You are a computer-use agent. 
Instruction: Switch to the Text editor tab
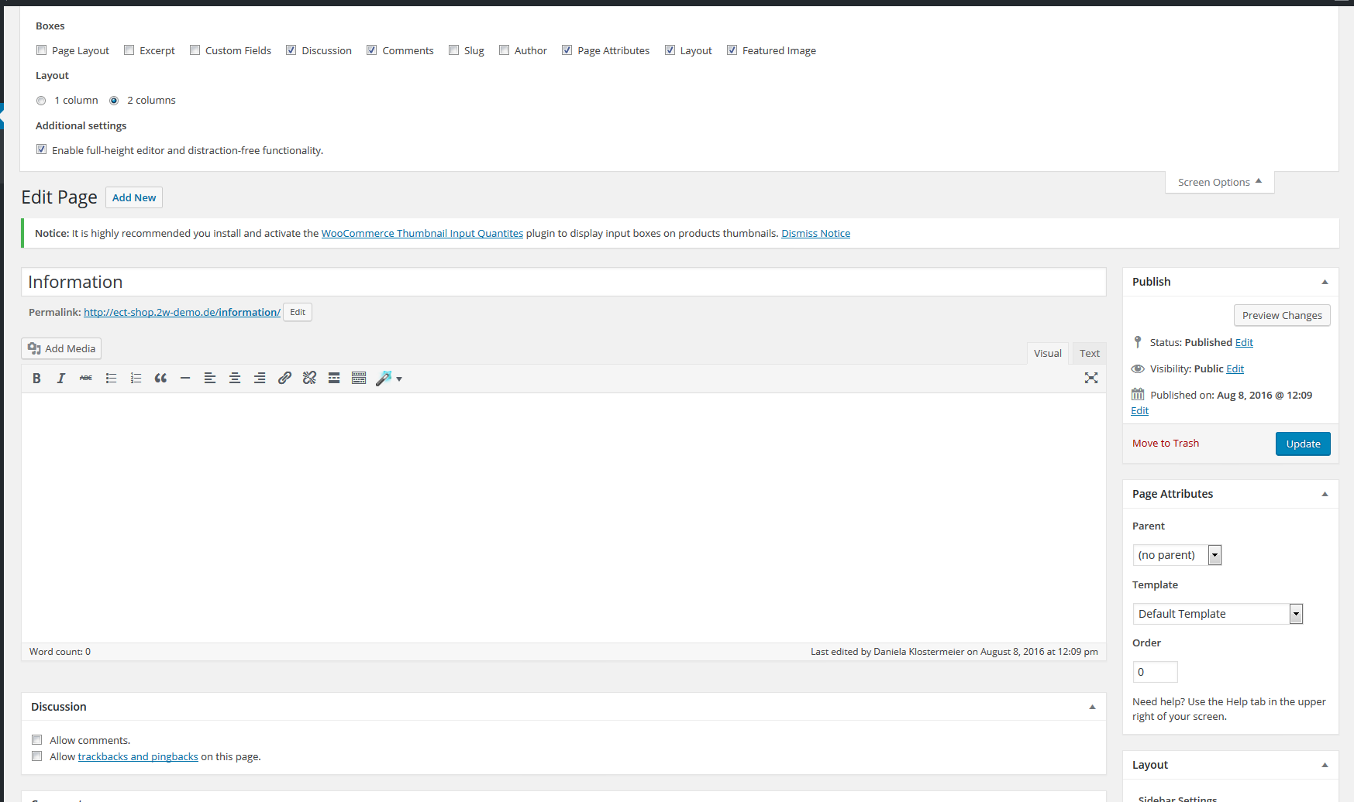[x=1090, y=353]
